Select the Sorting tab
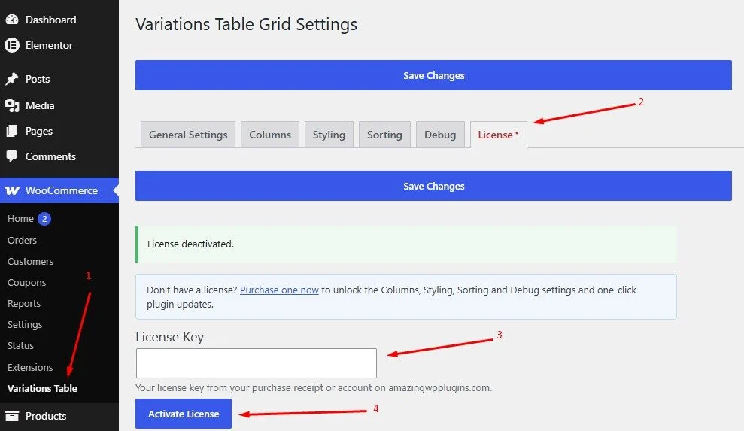The image size is (744, 431). pos(384,135)
